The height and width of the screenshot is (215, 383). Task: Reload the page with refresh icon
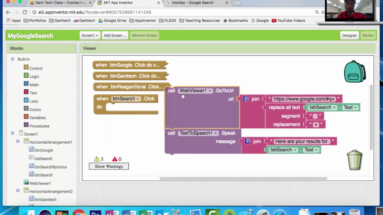[x=25, y=12]
